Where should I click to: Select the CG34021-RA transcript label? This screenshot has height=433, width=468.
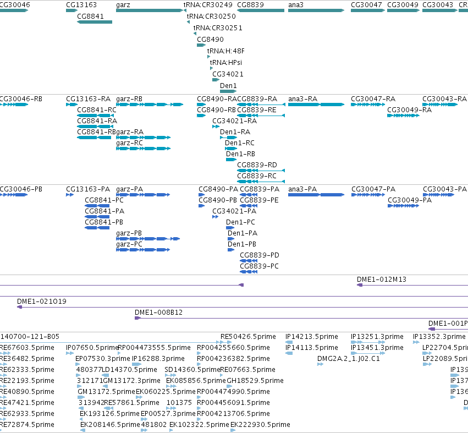[x=235, y=121]
